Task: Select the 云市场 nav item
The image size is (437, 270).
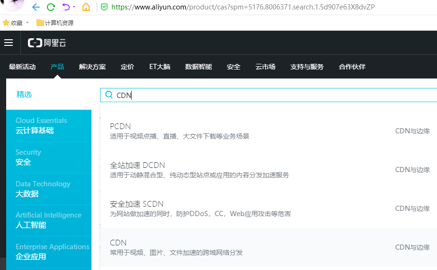Action: 265,67
